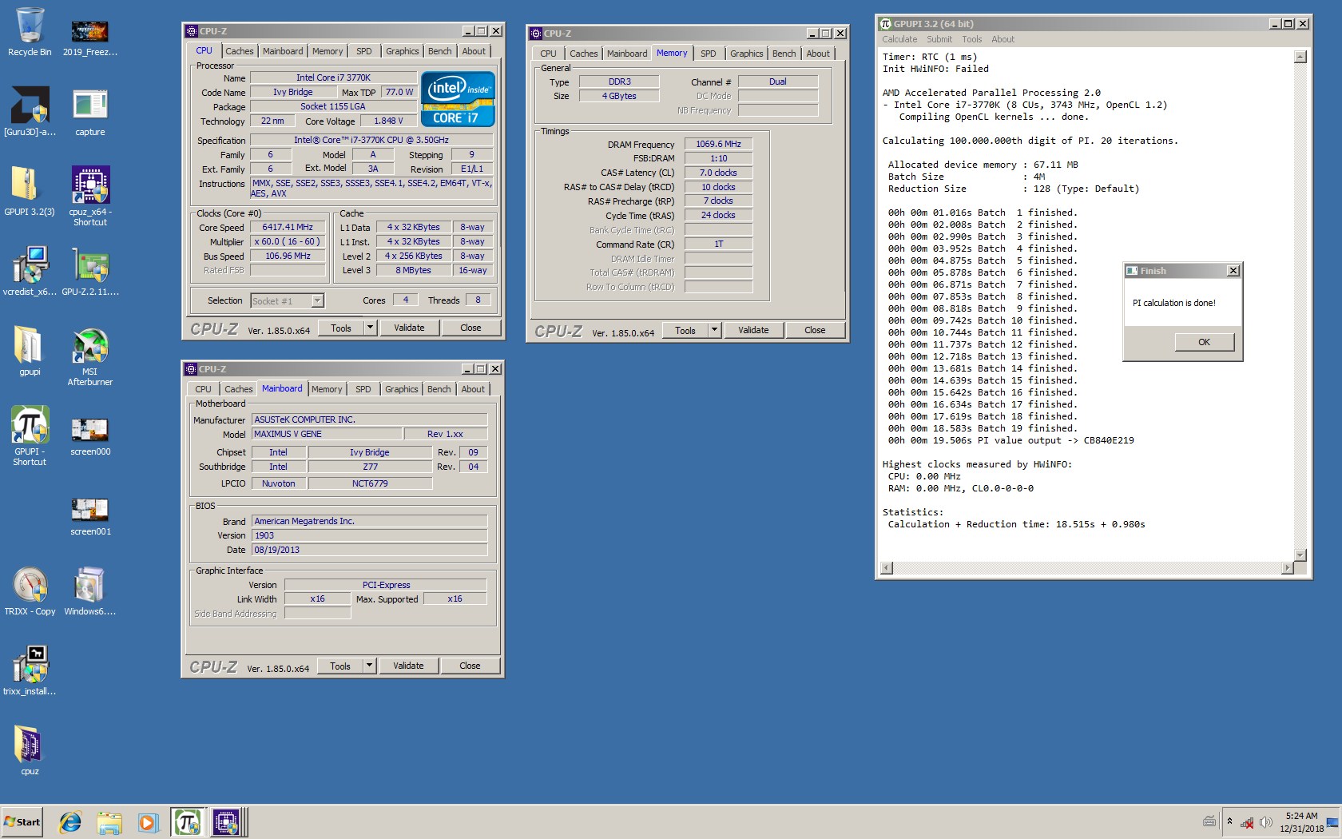Image resolution: width=1342 pixels, height=839 pixels.
Task: Click the BIOS Version 1903 field
Action: 369,535
